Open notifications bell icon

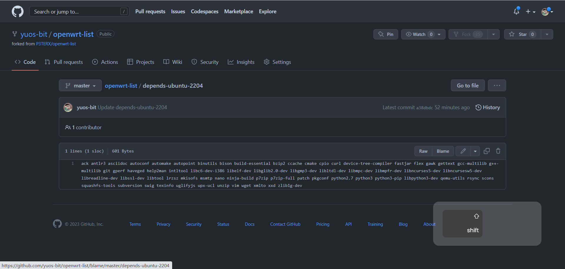(516, 11)
